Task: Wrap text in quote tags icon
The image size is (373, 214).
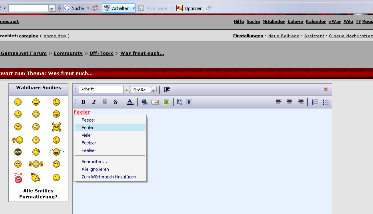Action: tap(180, 102)
